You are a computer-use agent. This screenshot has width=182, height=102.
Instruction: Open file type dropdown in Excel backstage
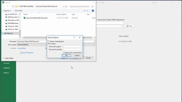(x=122, y=26)
